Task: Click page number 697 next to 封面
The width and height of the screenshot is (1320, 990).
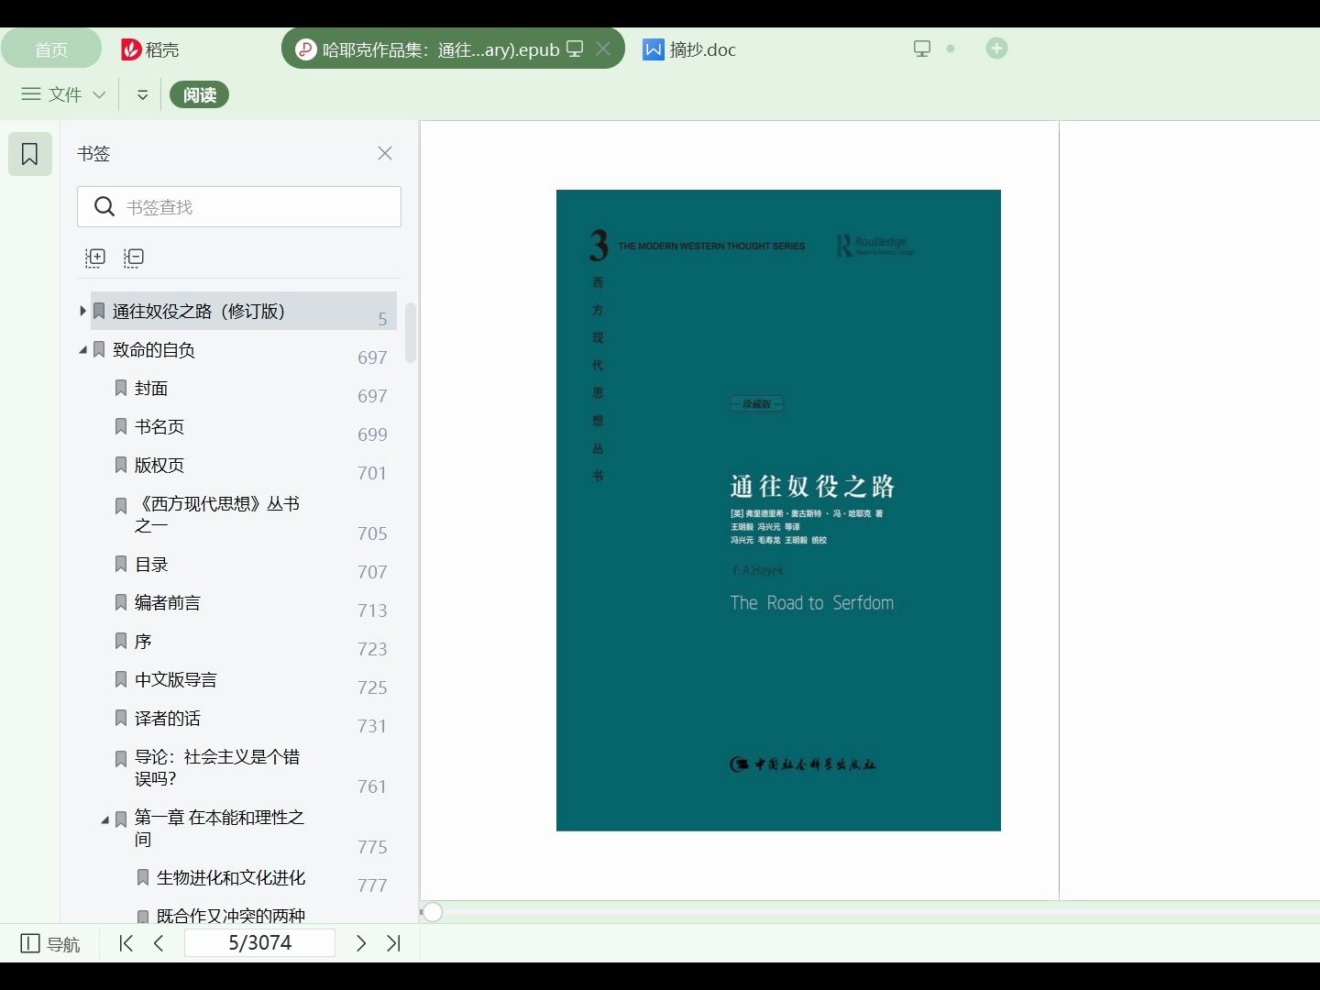Action: tap(372, 396)
